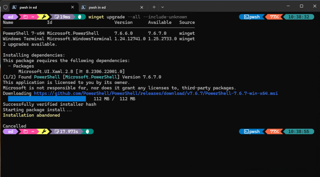The height and width of the screenshot is (177, 320).
Task: Click '2 upgrades available.' line
Action: pyautogui.click(x=30, y=44)
